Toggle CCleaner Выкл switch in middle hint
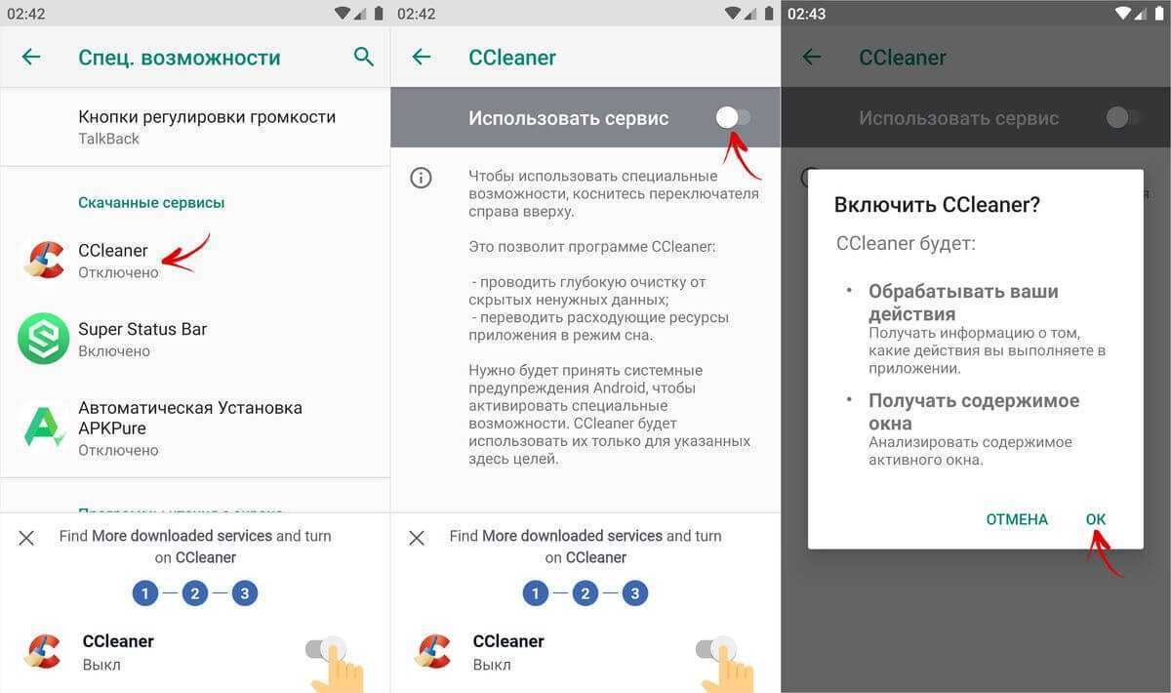Screen dimensions: 1171x693 coord(716,650)
